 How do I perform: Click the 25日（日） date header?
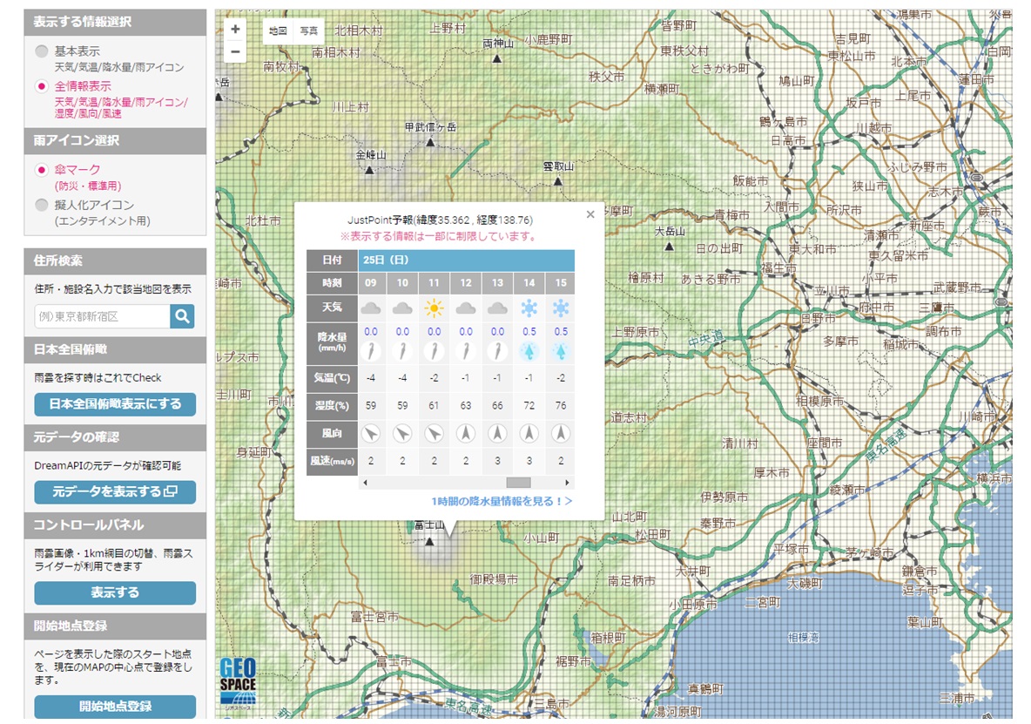(x=466, y=261)
